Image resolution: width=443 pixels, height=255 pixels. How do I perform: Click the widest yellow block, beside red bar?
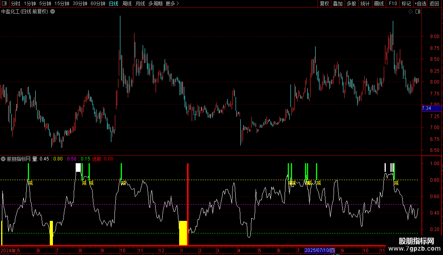183,233
